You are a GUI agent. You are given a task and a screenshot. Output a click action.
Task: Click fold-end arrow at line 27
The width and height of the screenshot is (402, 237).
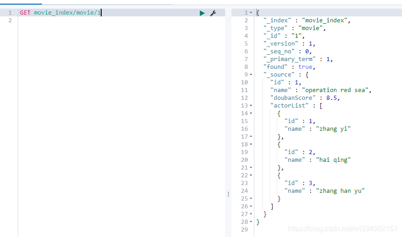click(x=251, y=214)
